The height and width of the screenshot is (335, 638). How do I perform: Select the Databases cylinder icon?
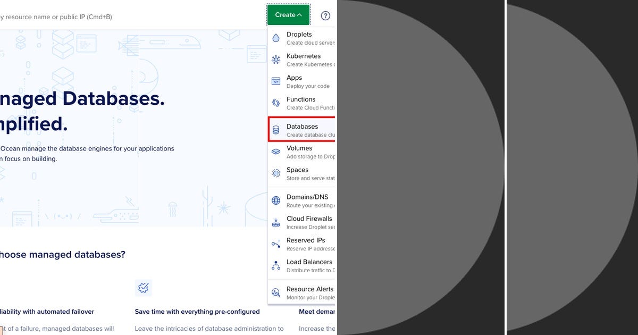pyautogui.click(x=276, y=129)
